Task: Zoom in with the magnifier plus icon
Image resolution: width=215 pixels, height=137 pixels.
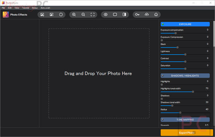Action: coord(74,15)
